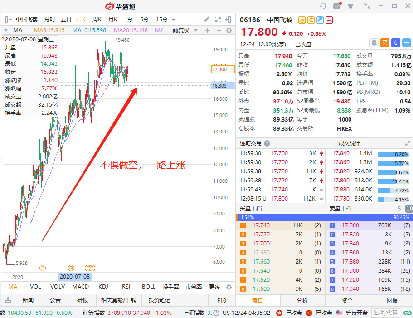Screen dimensions: 413x318
Task: Switch to 五日 five-day chart
Action: click(x=66, y=20)
